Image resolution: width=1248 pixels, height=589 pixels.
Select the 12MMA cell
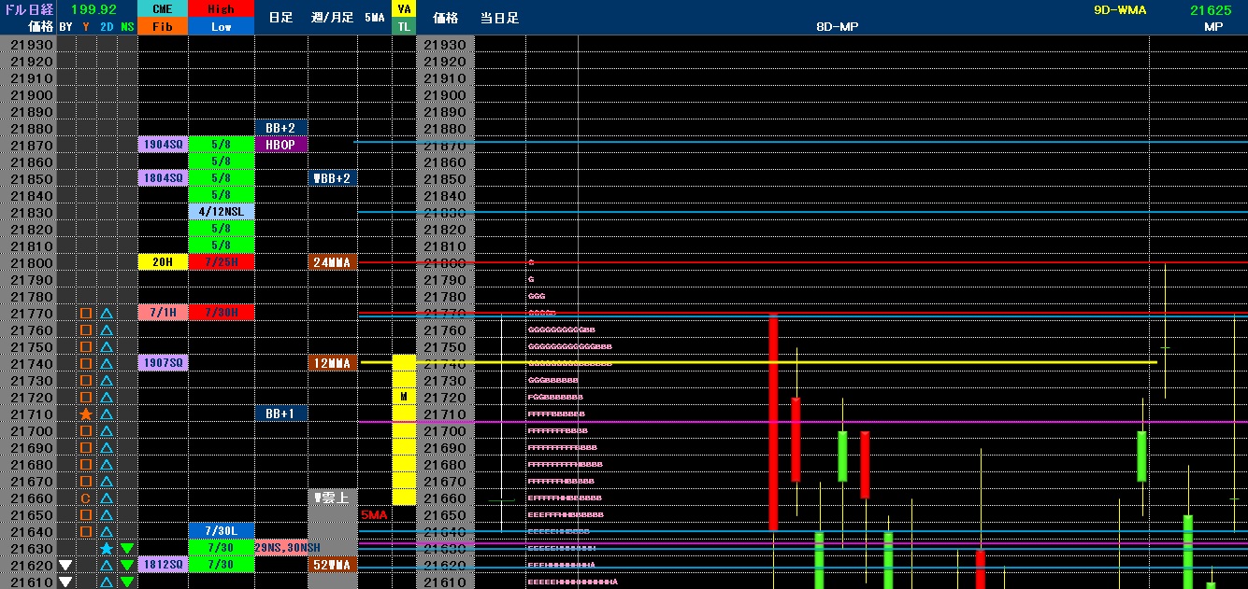pyautogui.click(x=333, y=363)
